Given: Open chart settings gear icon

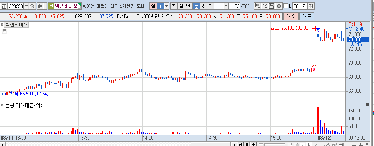Looking at the screenshot, I should point(279,6).
